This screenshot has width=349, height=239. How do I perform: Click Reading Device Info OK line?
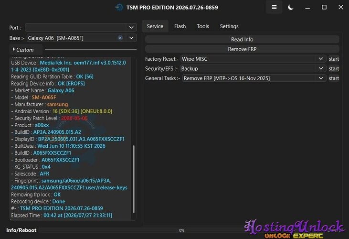[x=48, y=84]
